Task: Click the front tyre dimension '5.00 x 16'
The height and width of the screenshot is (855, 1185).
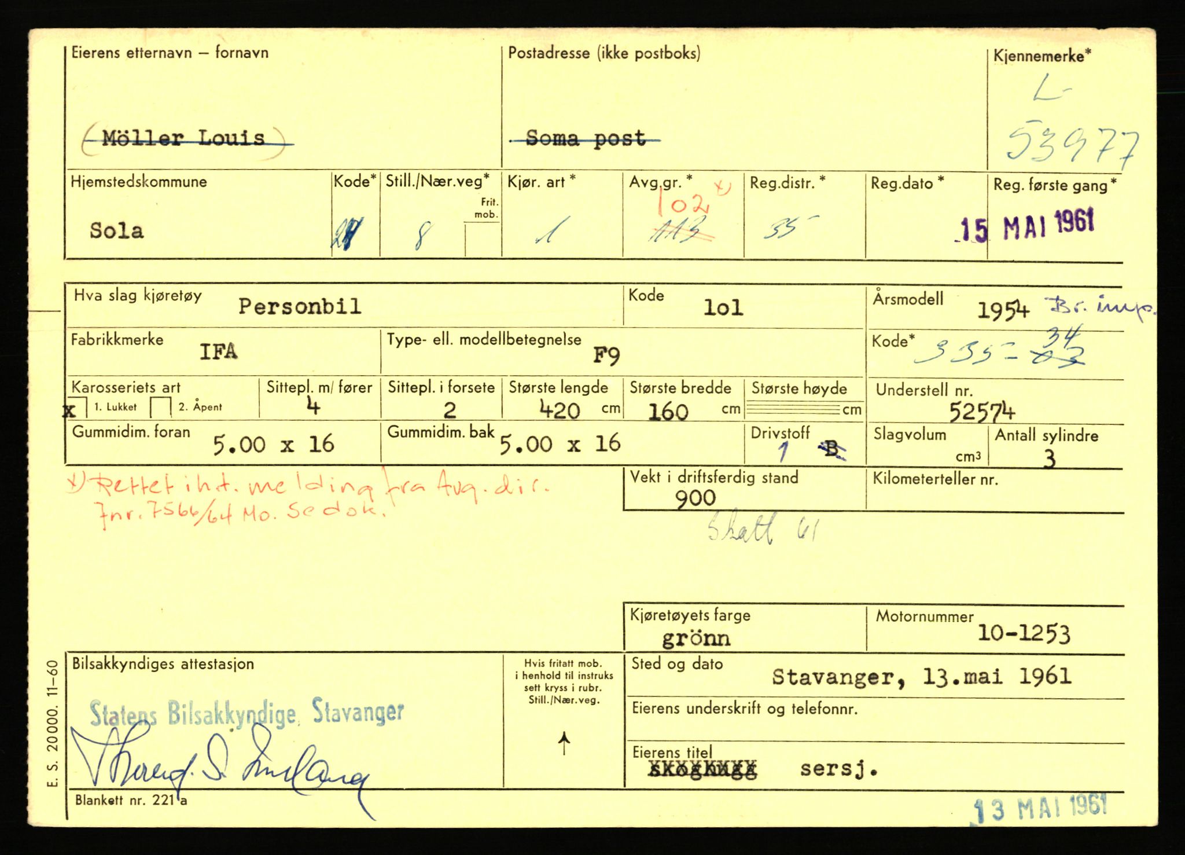Action: [x=273, y=445]
